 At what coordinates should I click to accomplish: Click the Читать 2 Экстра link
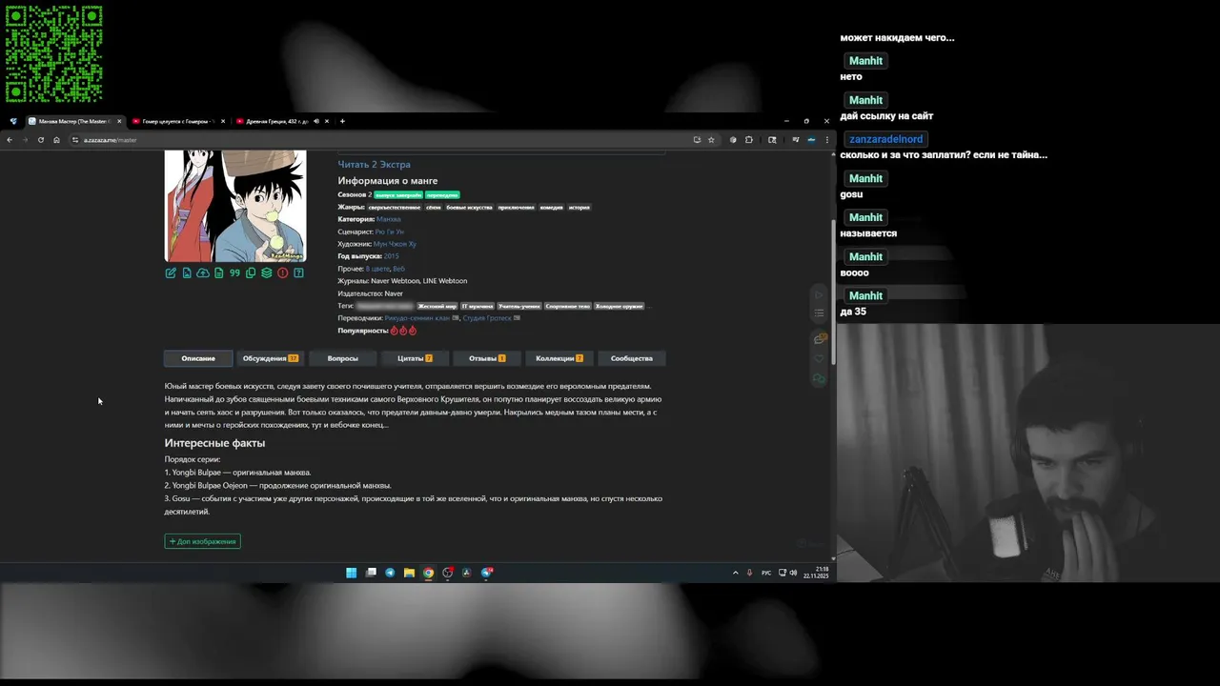(x=374, y=164)
